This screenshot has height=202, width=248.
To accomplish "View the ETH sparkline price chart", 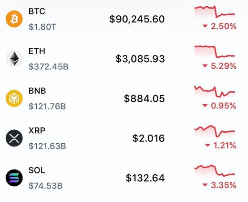I will 215,52.
